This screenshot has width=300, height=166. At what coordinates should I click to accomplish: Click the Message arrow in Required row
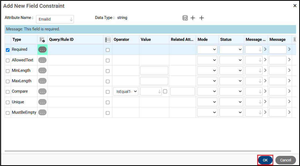289,49
